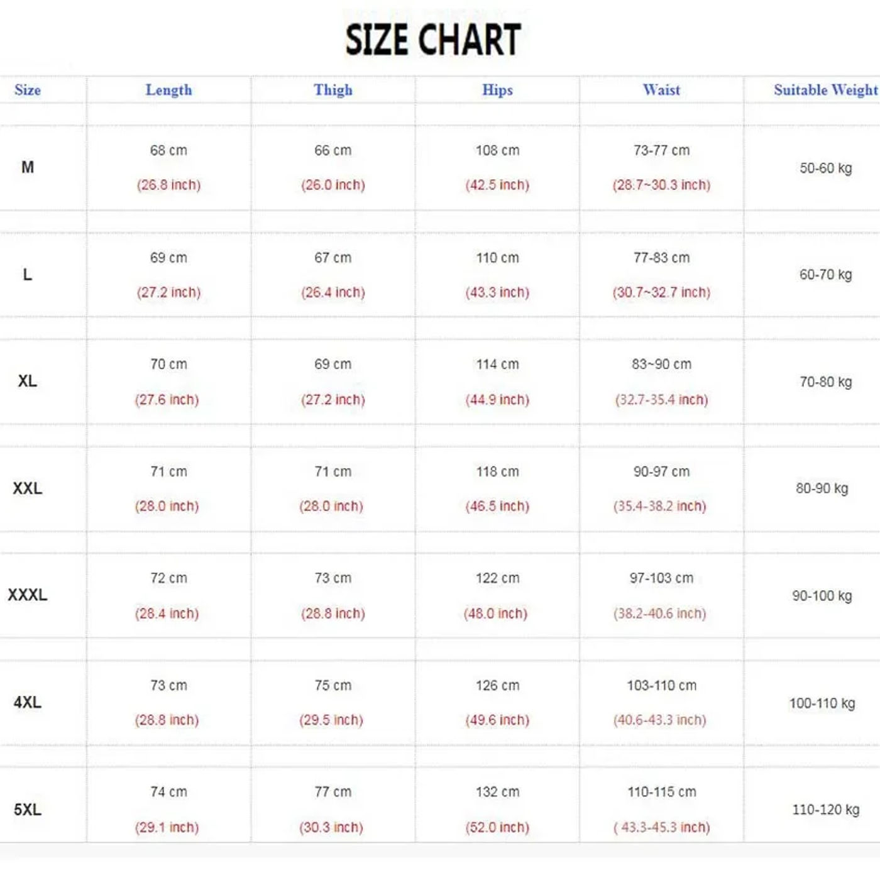The height and width of the screenshot is (880, 880).
Task: Click the Waist column header
Action: click(661, 90)
